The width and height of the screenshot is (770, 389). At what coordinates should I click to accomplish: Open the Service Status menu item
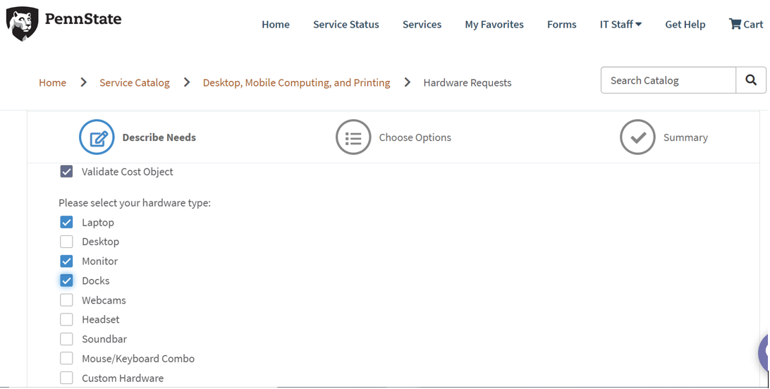(346, 24)
